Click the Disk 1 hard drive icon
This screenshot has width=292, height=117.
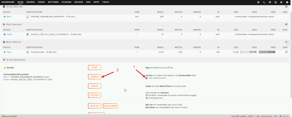[x=27, y=17]
